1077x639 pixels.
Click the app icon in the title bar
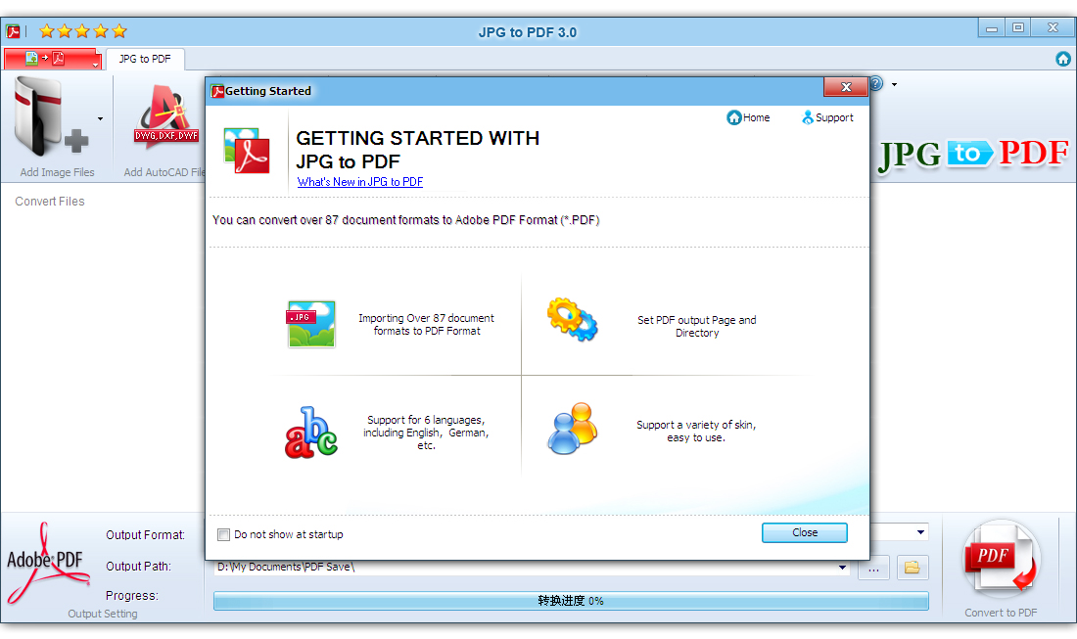pos(13,31)
